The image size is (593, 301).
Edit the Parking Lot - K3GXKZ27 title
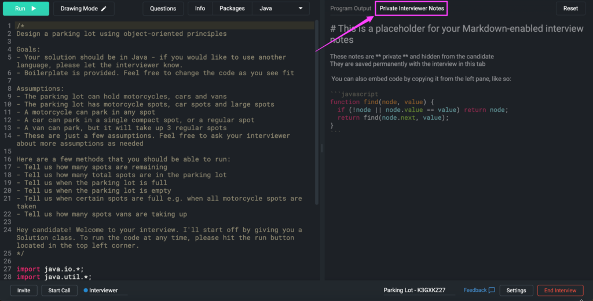pyautogui.click(x=419, y=291)
